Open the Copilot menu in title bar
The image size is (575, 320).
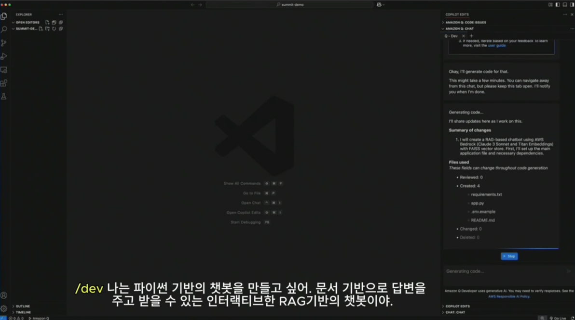tap(381, 5)
